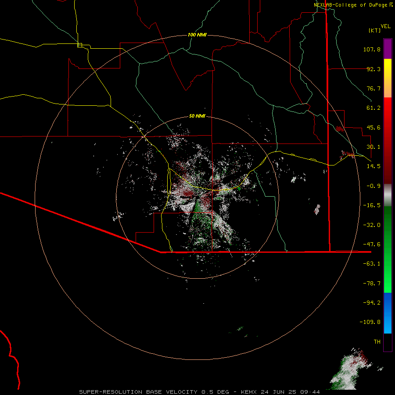This screenshot has height=395, width=395.
Task: Click the VEL legend title
Action: pyautogui.click(x=385, y=26)
